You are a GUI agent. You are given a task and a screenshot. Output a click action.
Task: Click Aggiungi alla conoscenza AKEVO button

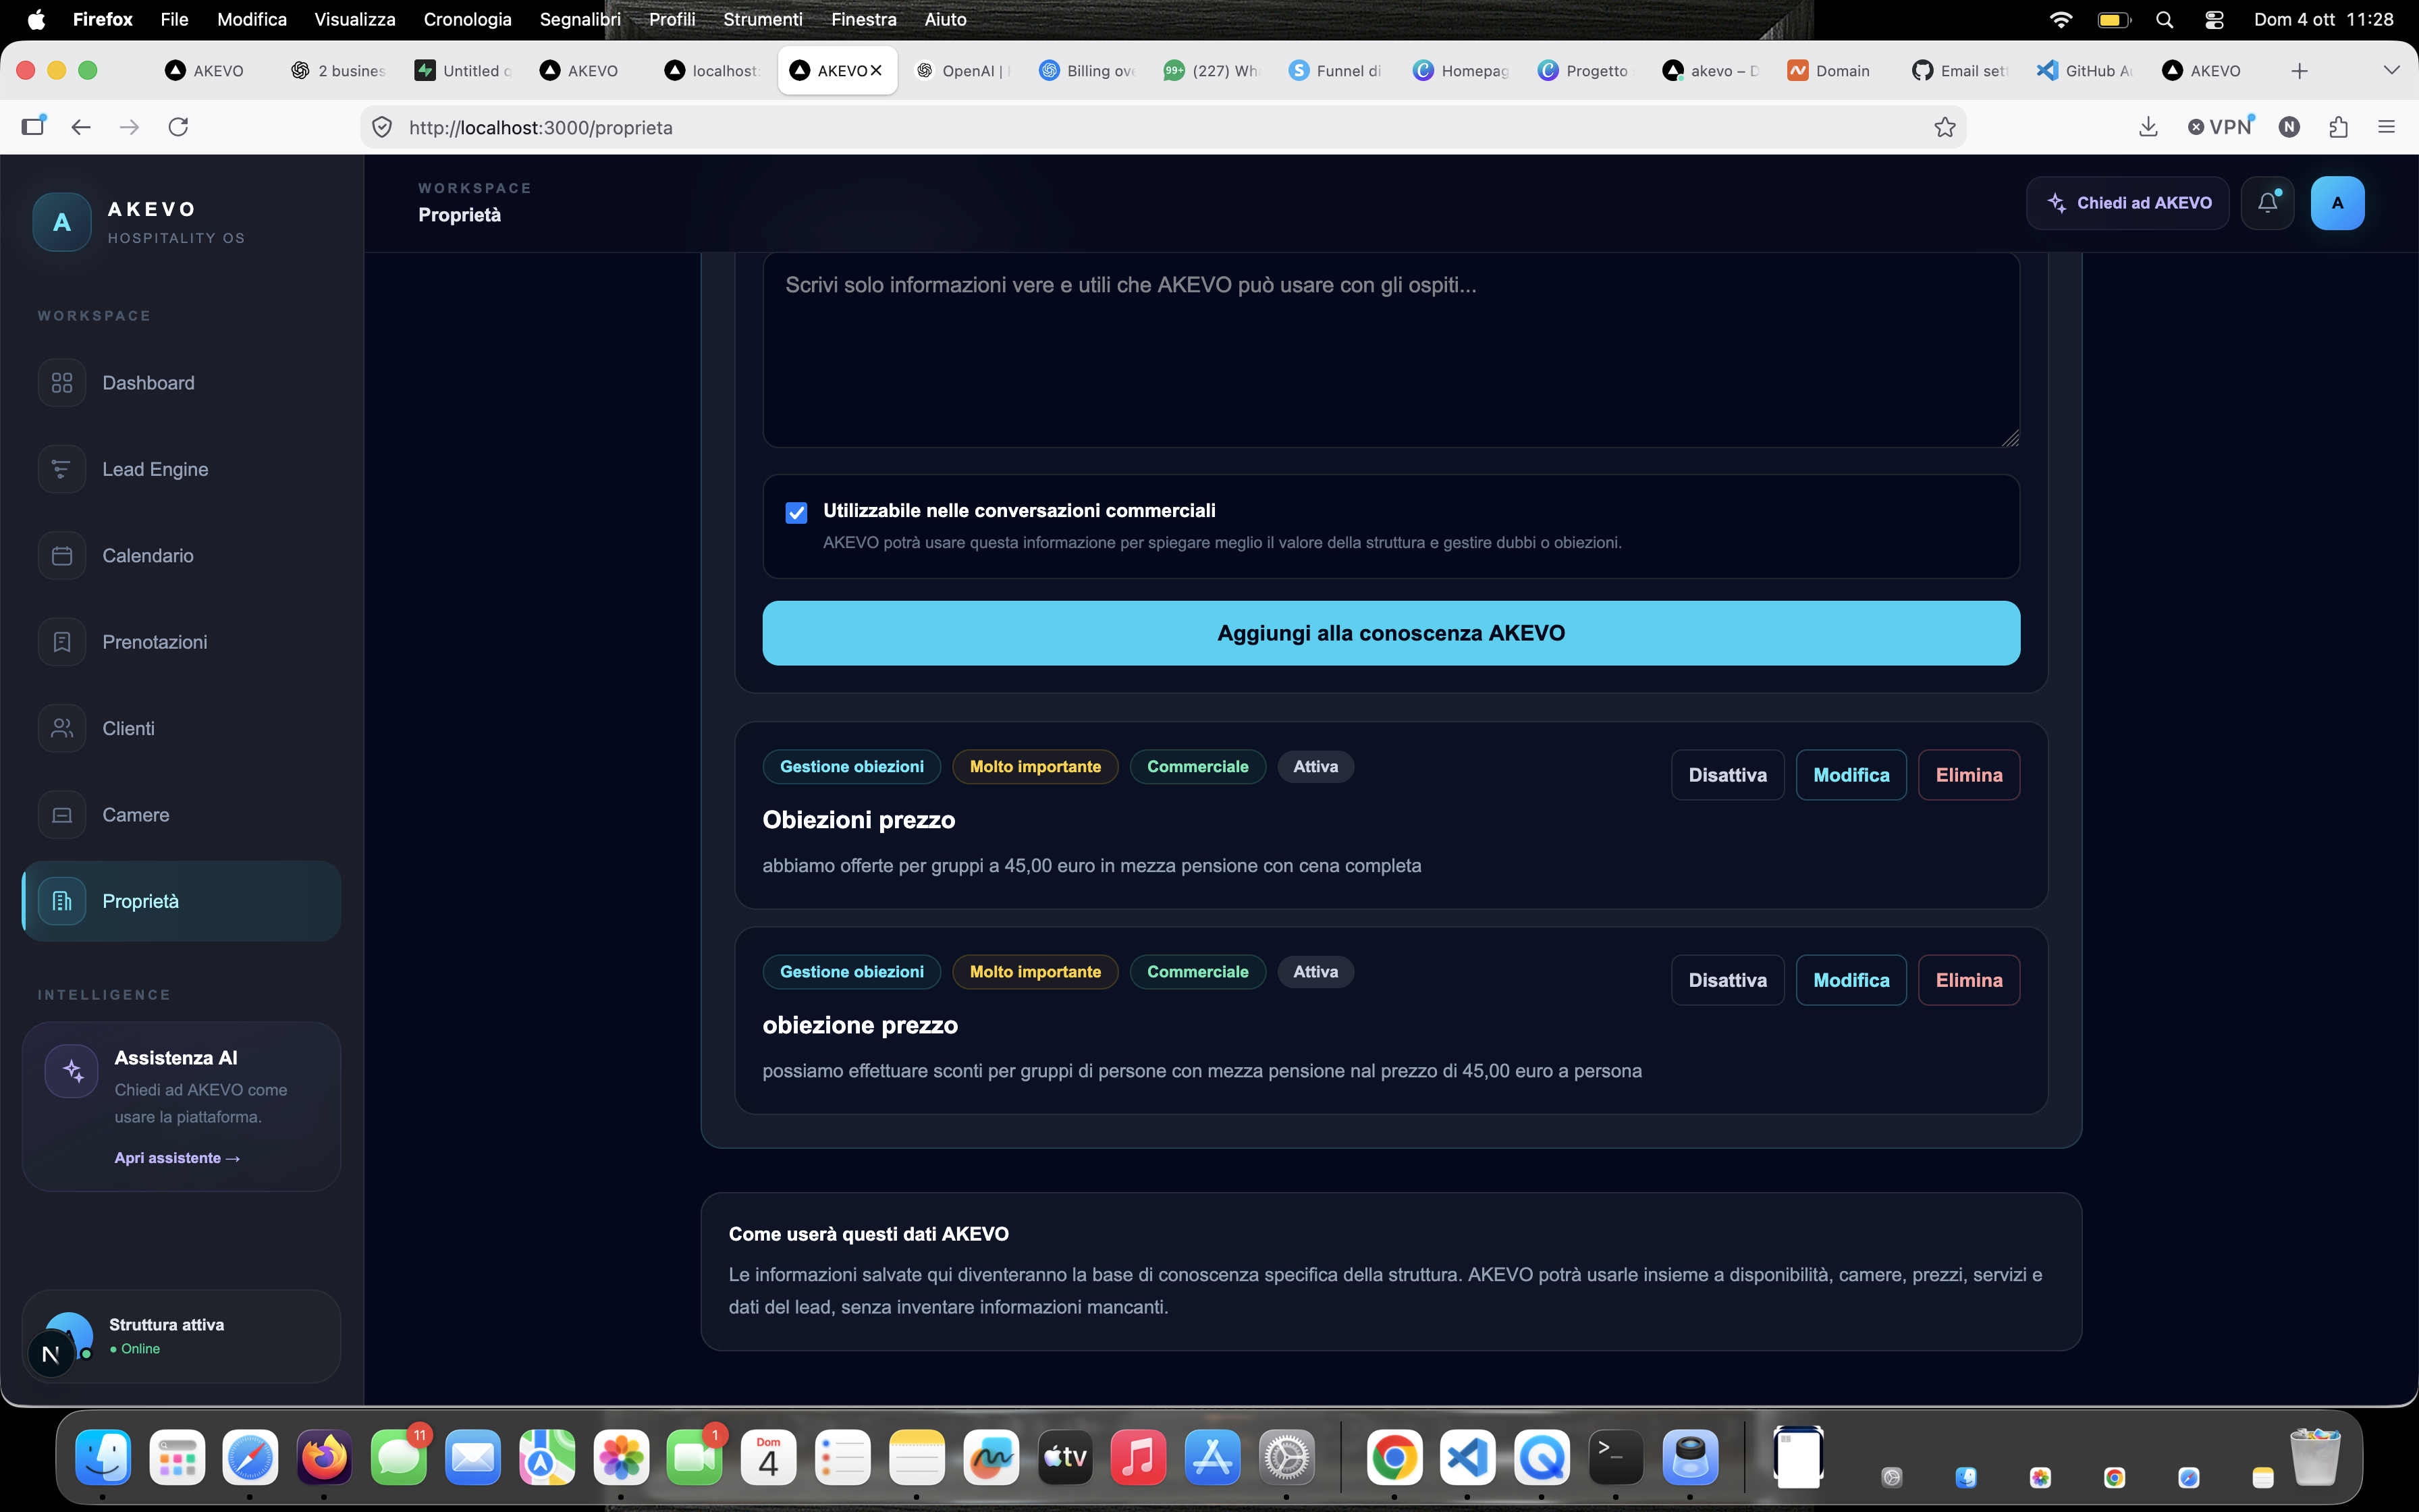(1392, 633)
